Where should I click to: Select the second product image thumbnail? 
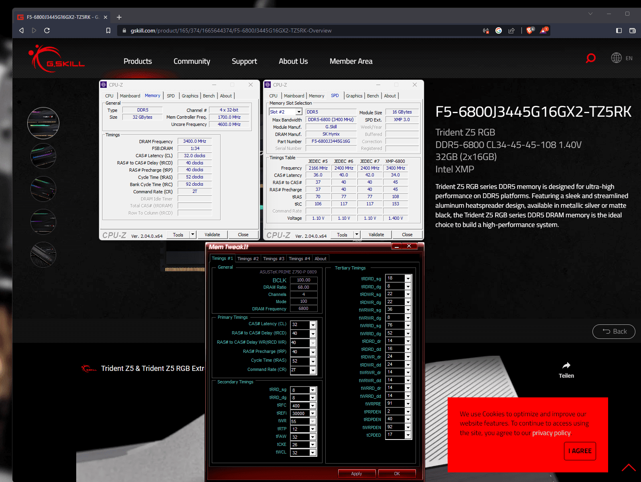43,156
